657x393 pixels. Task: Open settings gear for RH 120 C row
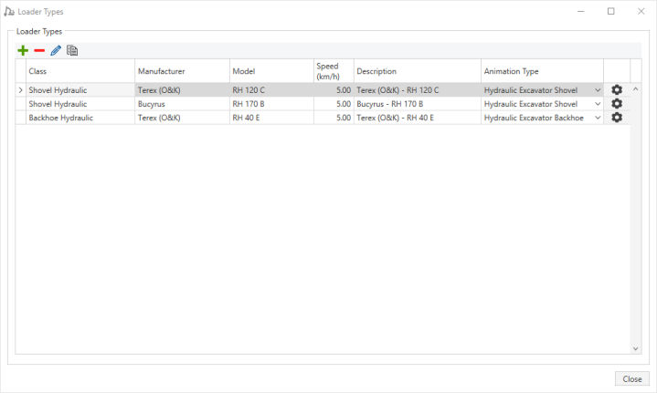617,90
